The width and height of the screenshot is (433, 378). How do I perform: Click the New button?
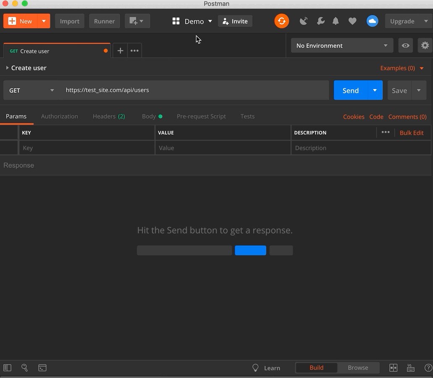[21, 21]
